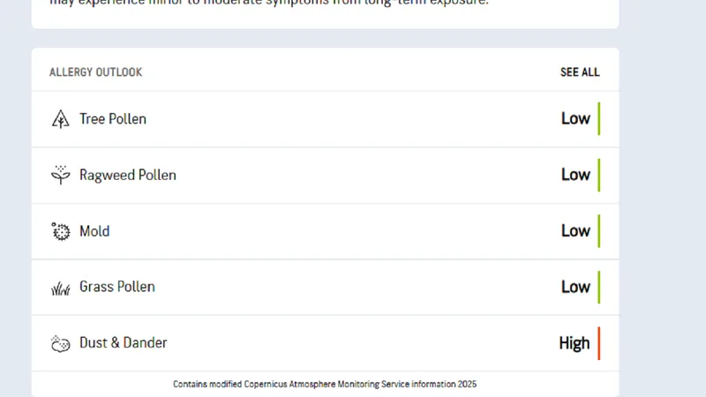Click the ALLERGY OUTLOOK heading

tap(95, 72)
